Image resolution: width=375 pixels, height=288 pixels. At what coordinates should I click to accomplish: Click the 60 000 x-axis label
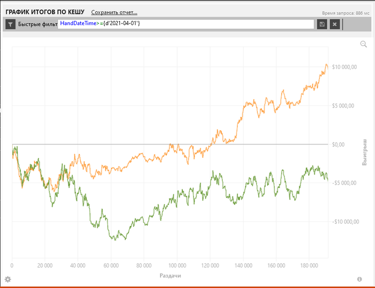tap(111, 266)
